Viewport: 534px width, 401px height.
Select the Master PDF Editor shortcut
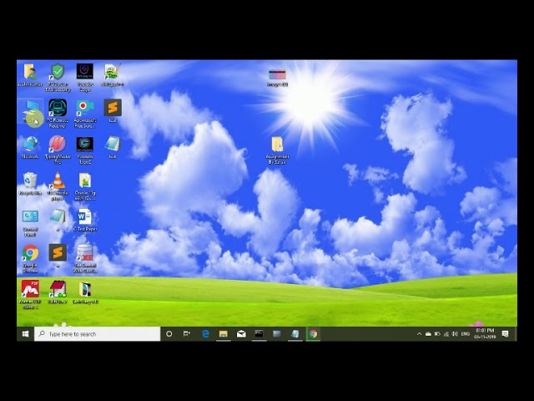(30, 295)
